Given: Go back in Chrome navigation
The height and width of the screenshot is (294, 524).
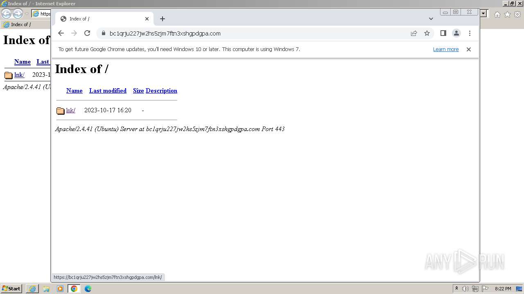Looking at the screenshot, I should (x=61, y=33).
